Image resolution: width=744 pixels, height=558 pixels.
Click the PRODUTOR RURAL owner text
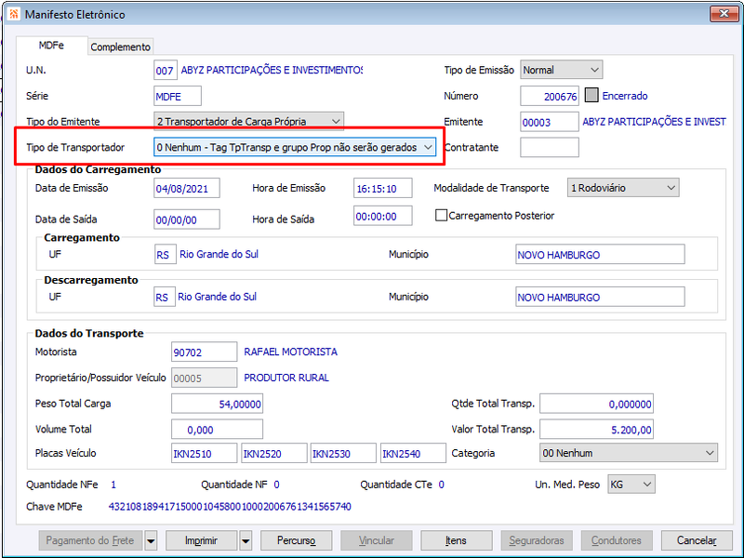[286, 378]
